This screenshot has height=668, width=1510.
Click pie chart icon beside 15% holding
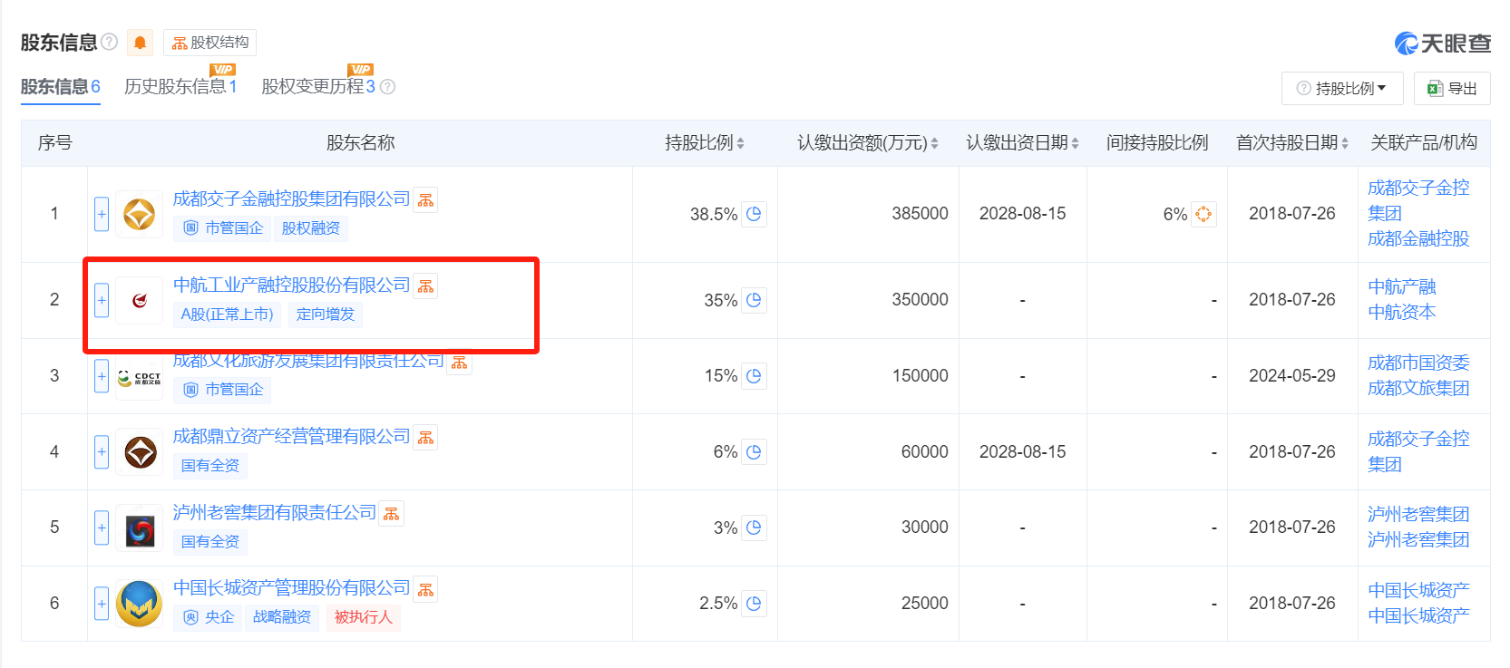coord(754,376)
